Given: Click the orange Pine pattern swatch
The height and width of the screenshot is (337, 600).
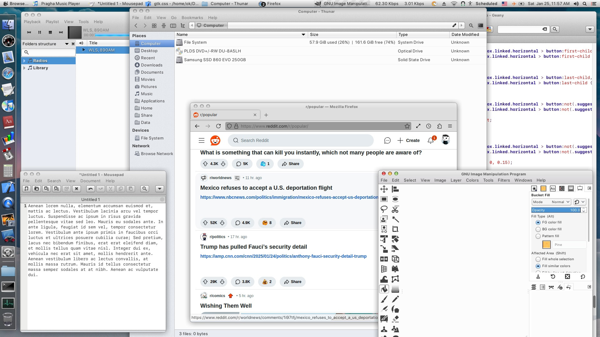Looking at the screenshot, I should [546, 245].
